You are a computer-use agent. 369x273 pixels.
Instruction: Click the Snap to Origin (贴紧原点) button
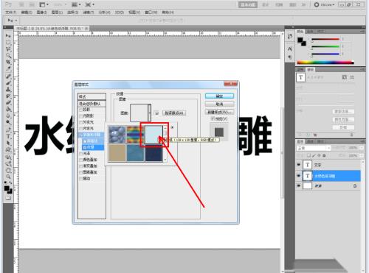pos(174,113)
